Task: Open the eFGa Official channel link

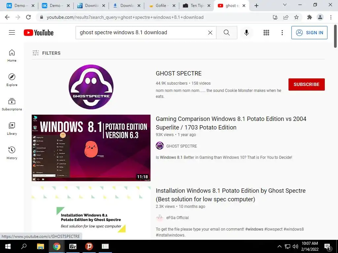Action: pos(177,218)
